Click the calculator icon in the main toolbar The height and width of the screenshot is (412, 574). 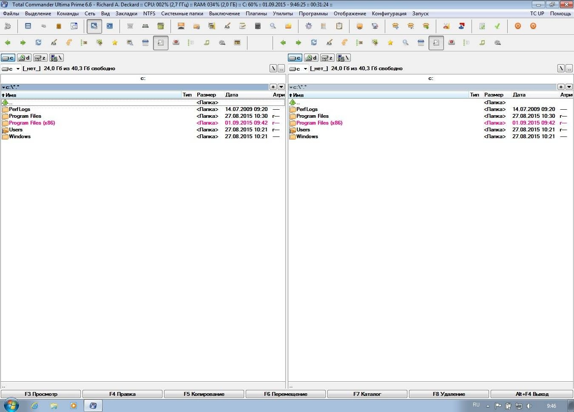tap(258, 26)
